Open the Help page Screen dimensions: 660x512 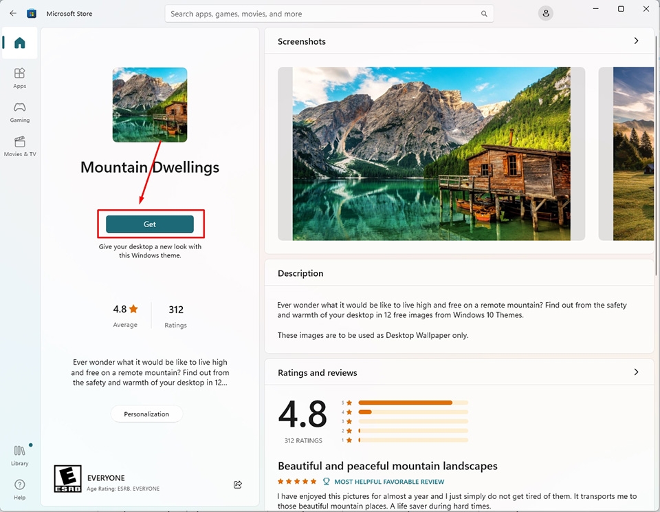click(x=19, y=489)
